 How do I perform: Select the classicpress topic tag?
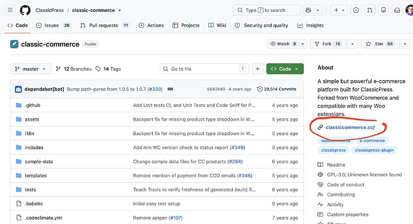pyautogui.click(x=333, y=150)
